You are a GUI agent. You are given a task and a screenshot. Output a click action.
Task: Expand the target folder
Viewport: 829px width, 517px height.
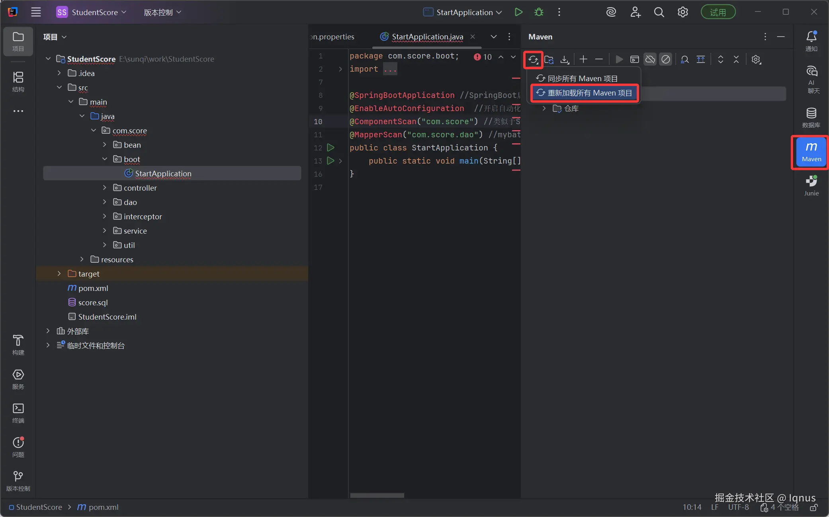pyautogui.click(x=59, y=274)
